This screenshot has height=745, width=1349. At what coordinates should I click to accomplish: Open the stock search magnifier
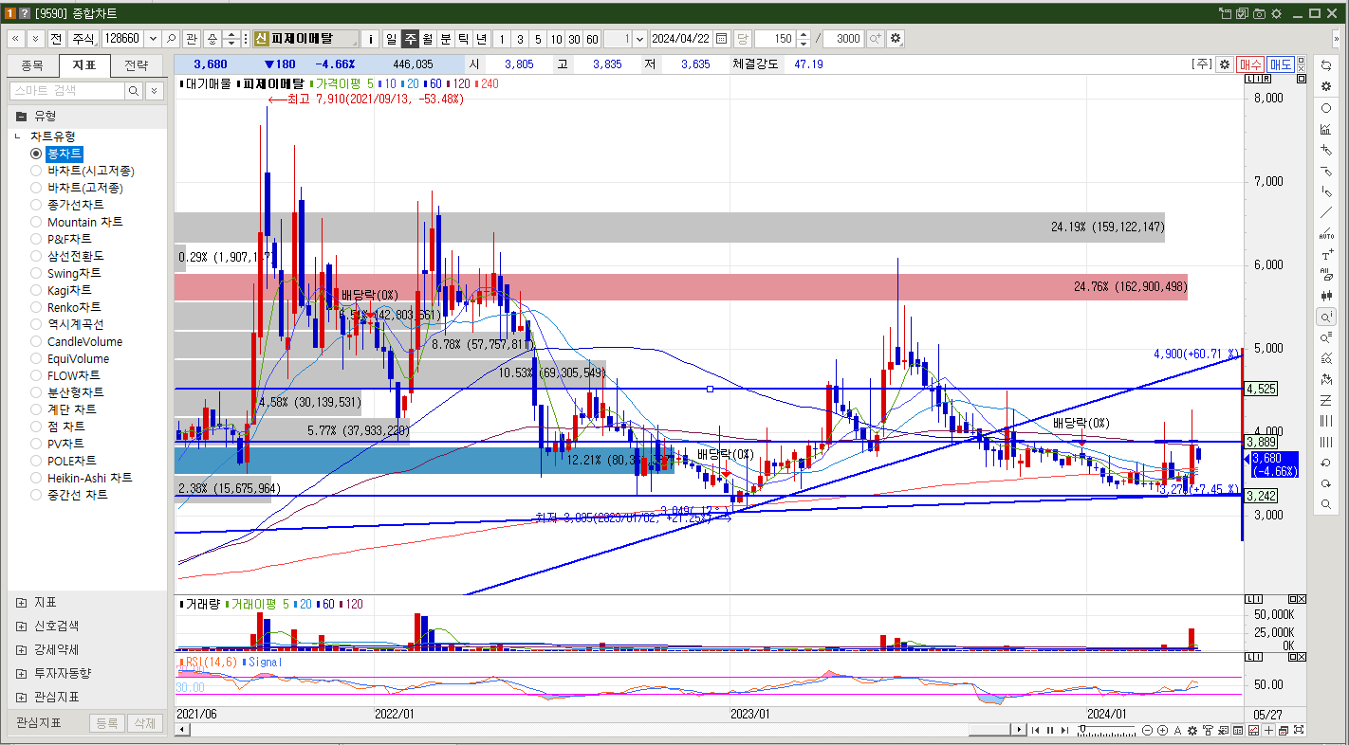(x=171, y=39)
